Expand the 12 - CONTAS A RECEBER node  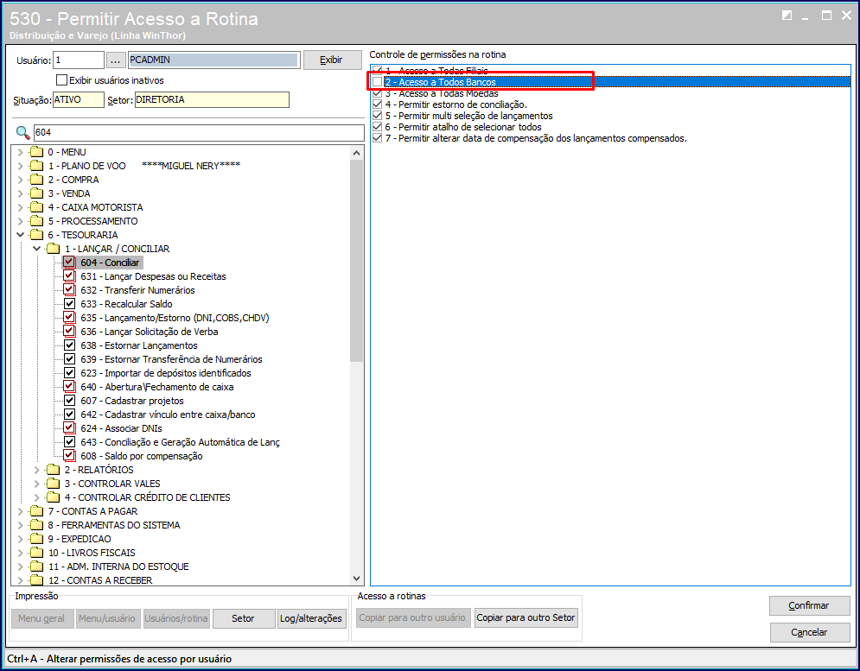[20, 580]
